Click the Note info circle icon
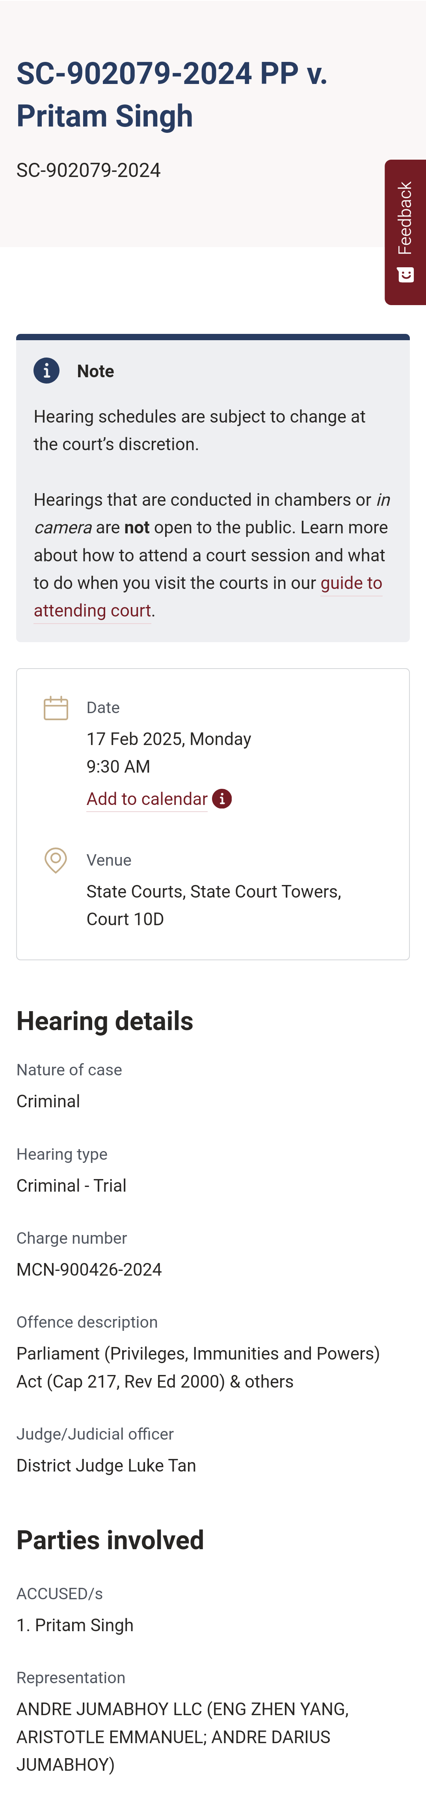The width and height of the screenshot is (426, 1794). (x=47, y=371)
